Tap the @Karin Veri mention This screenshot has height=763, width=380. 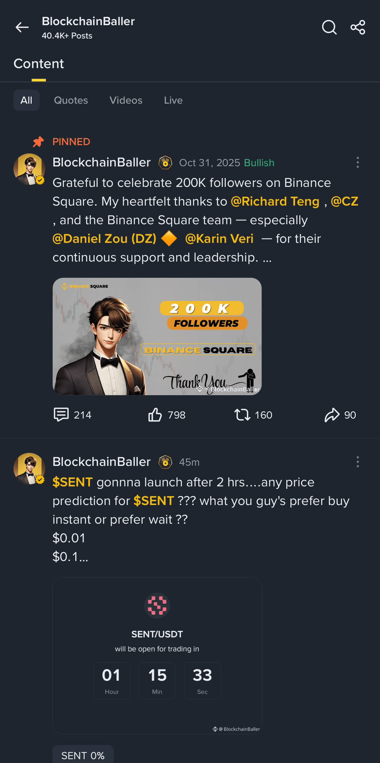[219, 239]
